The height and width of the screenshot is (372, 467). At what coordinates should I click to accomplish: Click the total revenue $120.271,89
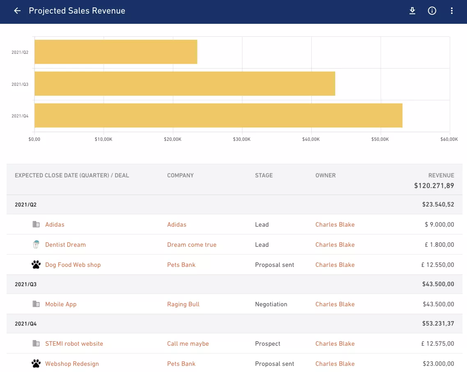434,186
